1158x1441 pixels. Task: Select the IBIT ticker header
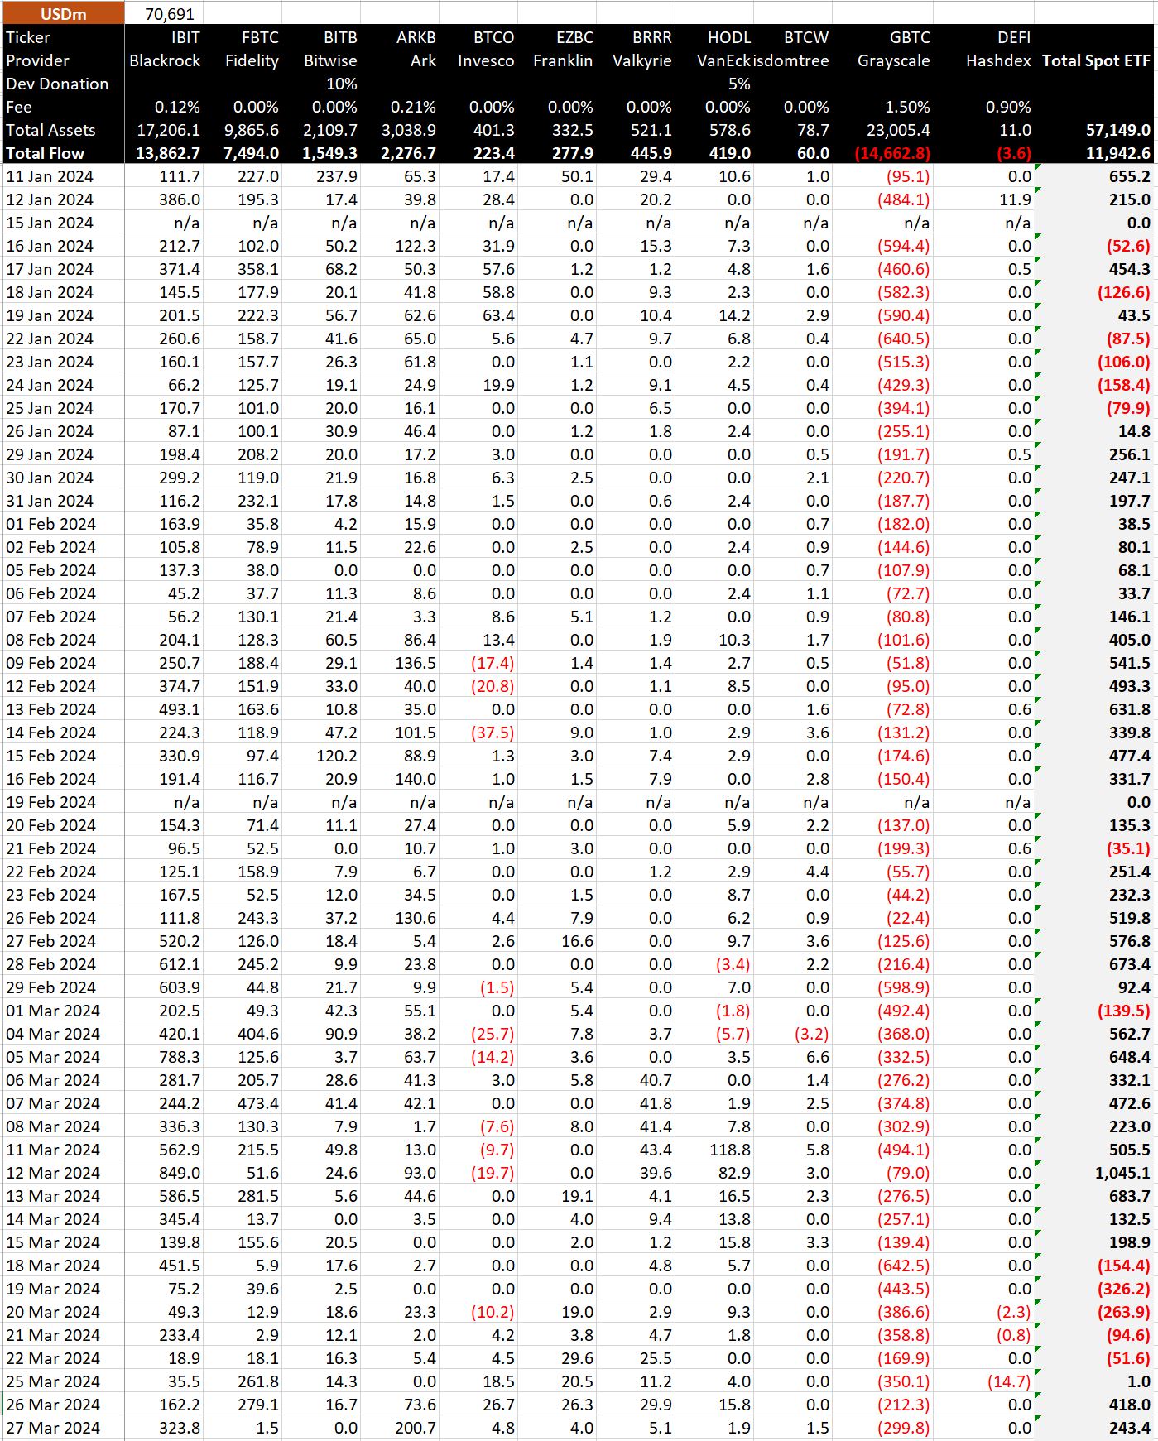pos(185,37)
